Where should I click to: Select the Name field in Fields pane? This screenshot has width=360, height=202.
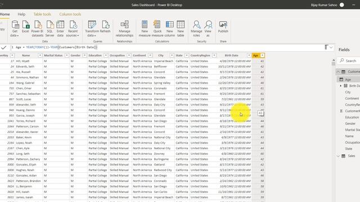tap(349, 136)
